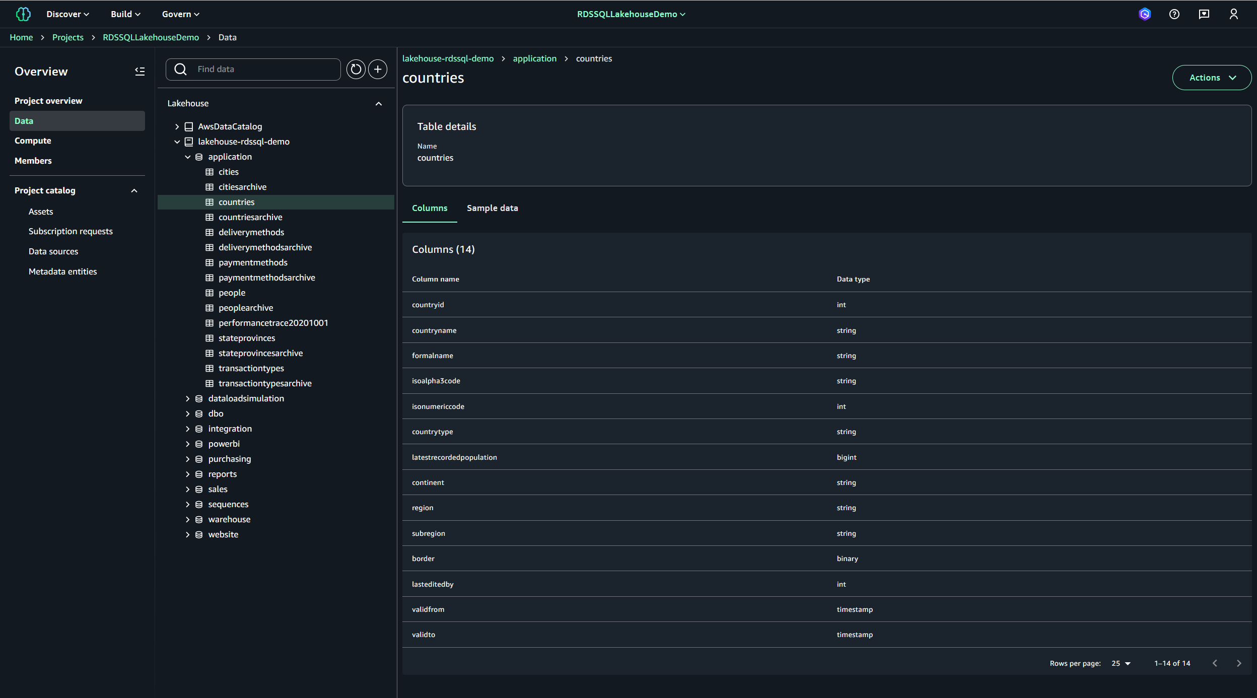The width and height of the screenshot is (1257, 698).
Task: Click the refresh data icon
Action: (x=356, y=69)
